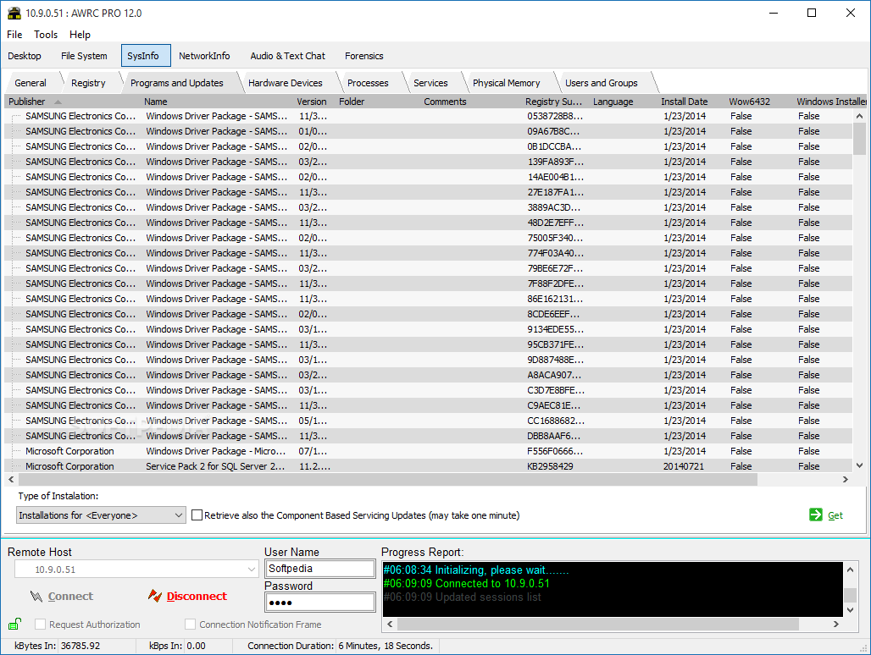
Task: Switch to the File System tab
Action: [84, 56]
